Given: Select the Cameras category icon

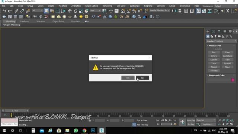Looking at the screenshot, I should click(219, 36).
